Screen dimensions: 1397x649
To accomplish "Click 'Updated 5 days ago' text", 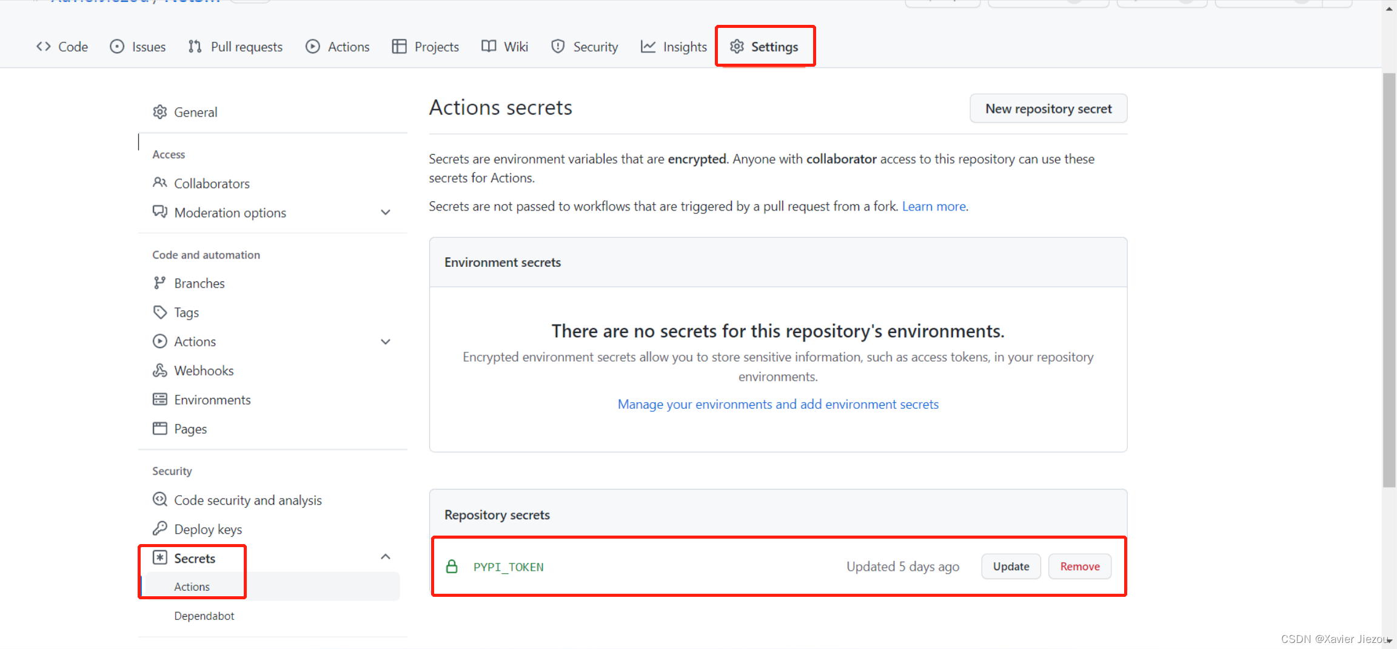I will [903, 567].
